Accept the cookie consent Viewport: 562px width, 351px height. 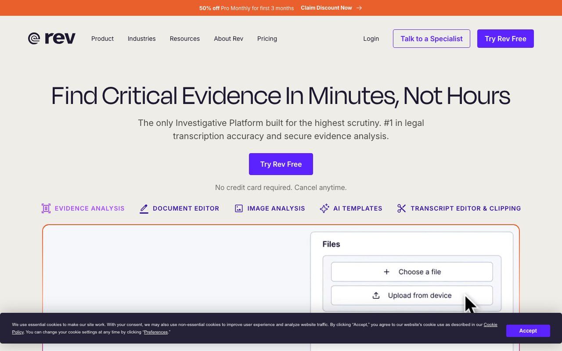[528, 331]
